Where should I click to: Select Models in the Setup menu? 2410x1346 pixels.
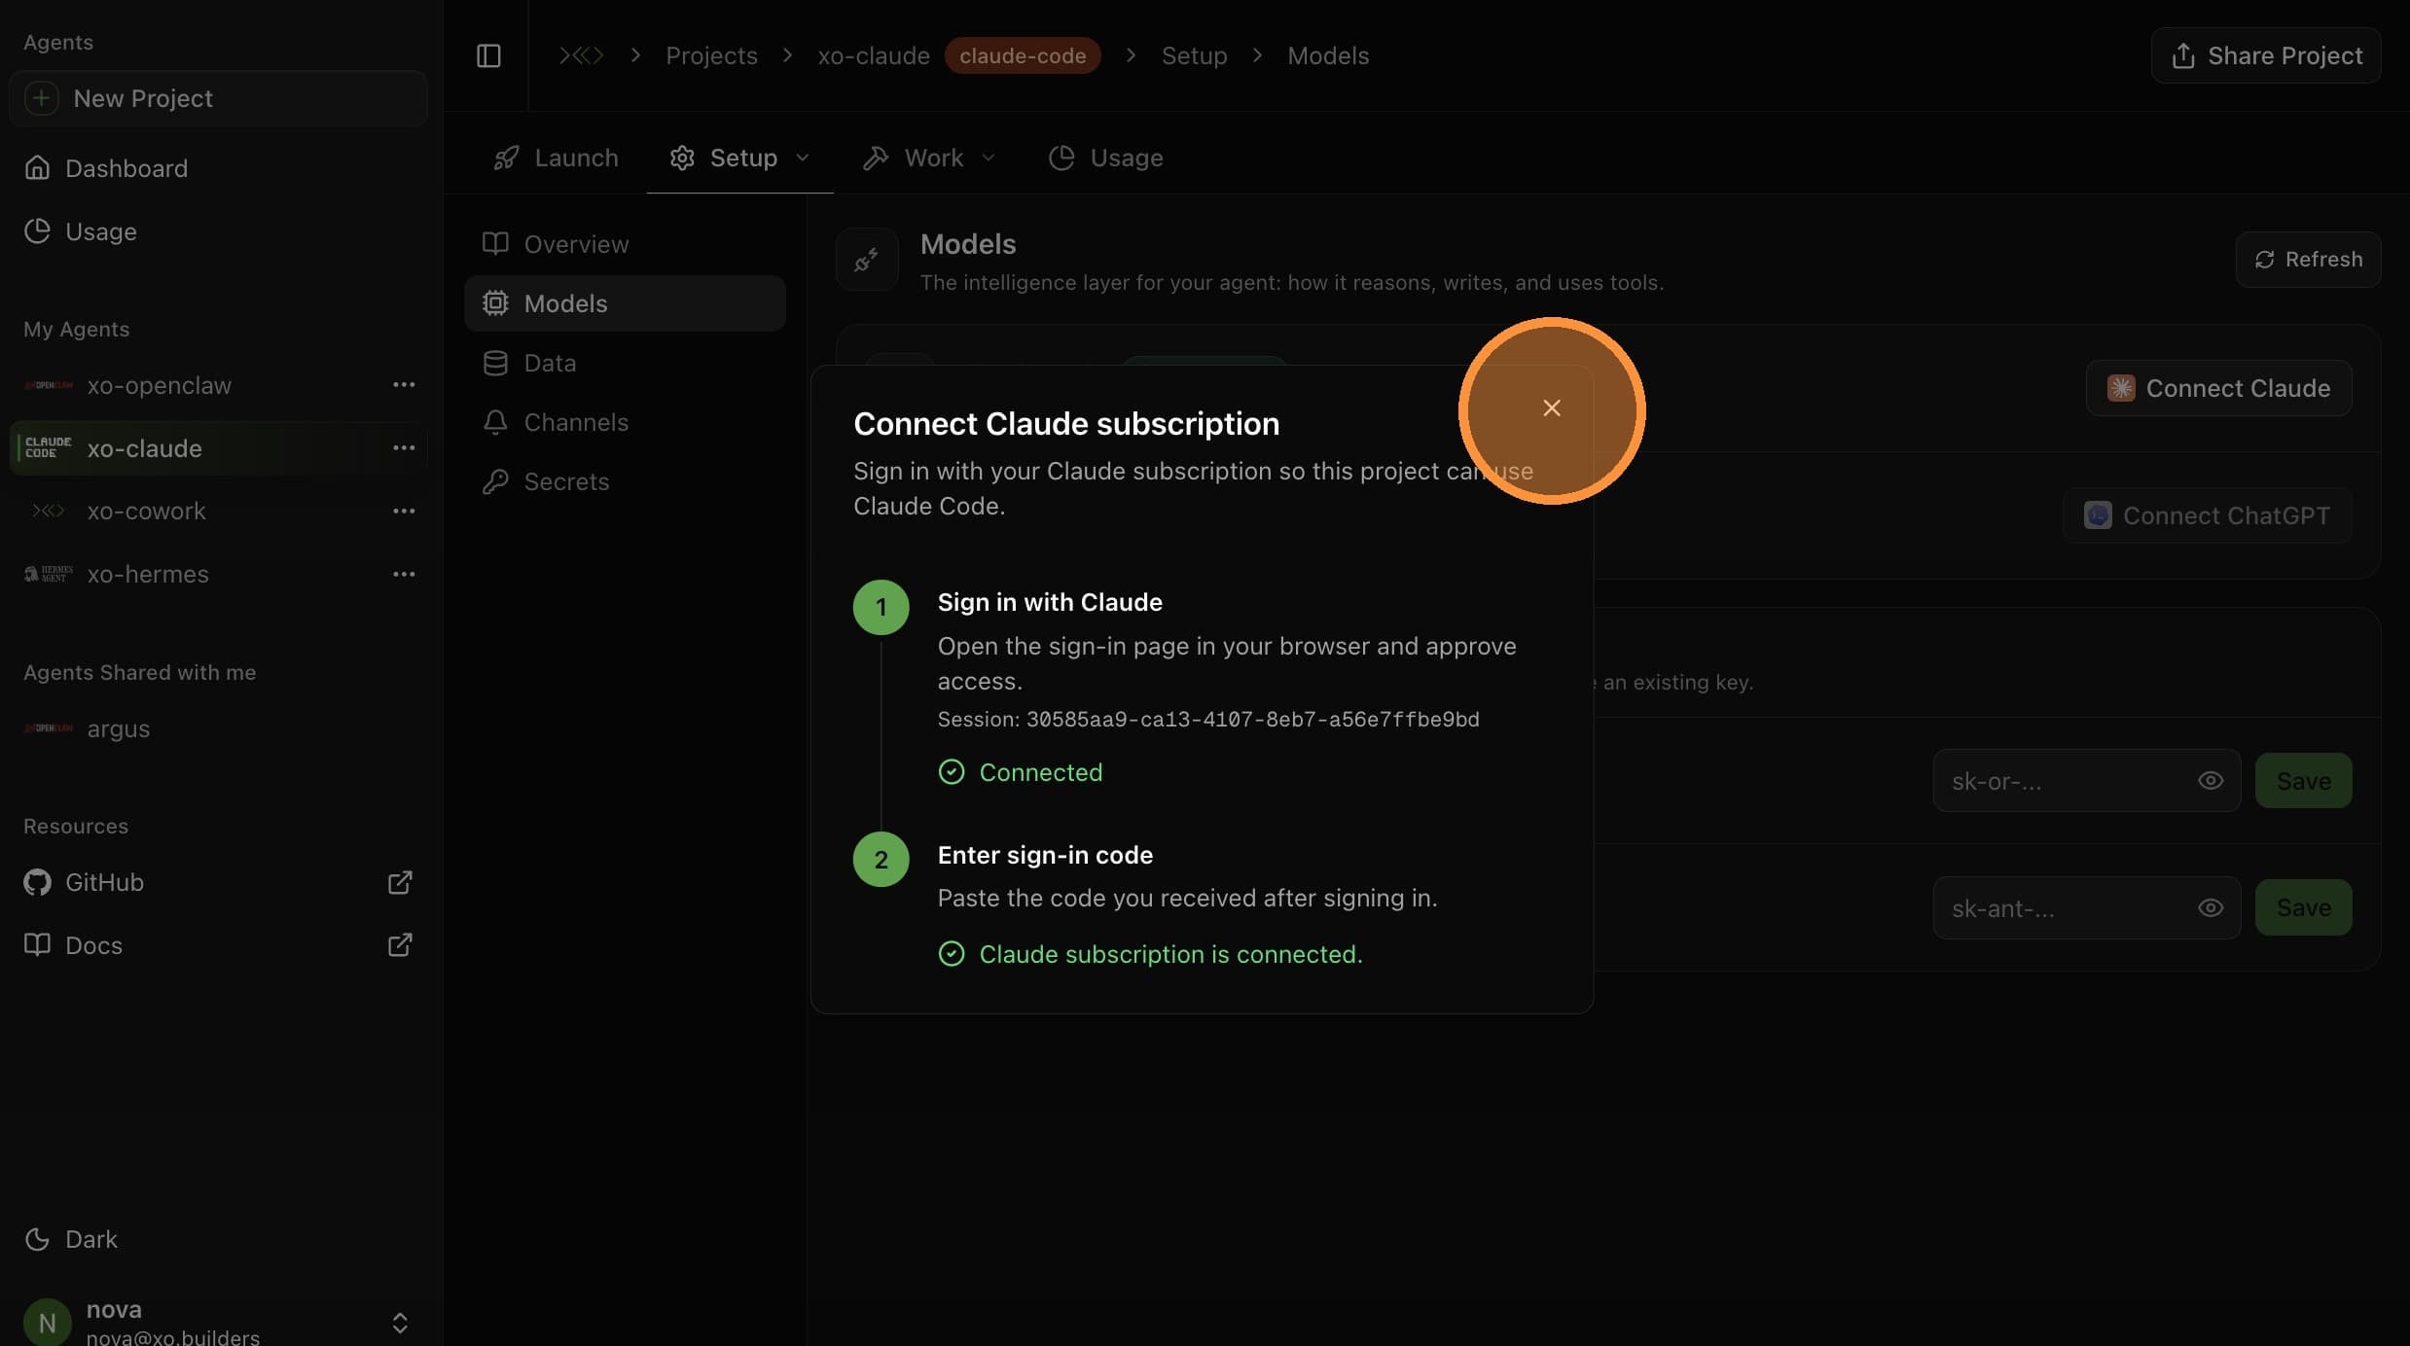(x=625, y=303)
